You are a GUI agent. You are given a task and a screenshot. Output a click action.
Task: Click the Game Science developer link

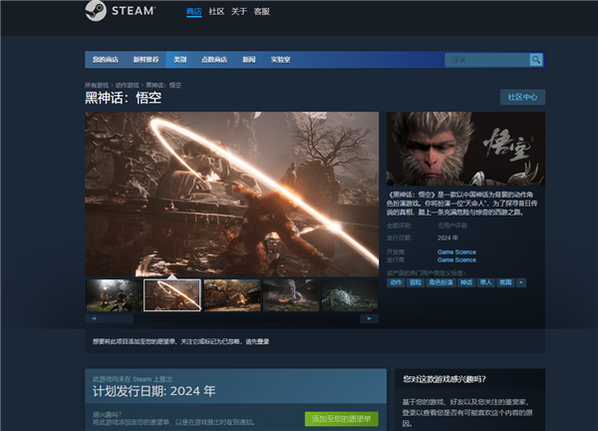point(456,252)
